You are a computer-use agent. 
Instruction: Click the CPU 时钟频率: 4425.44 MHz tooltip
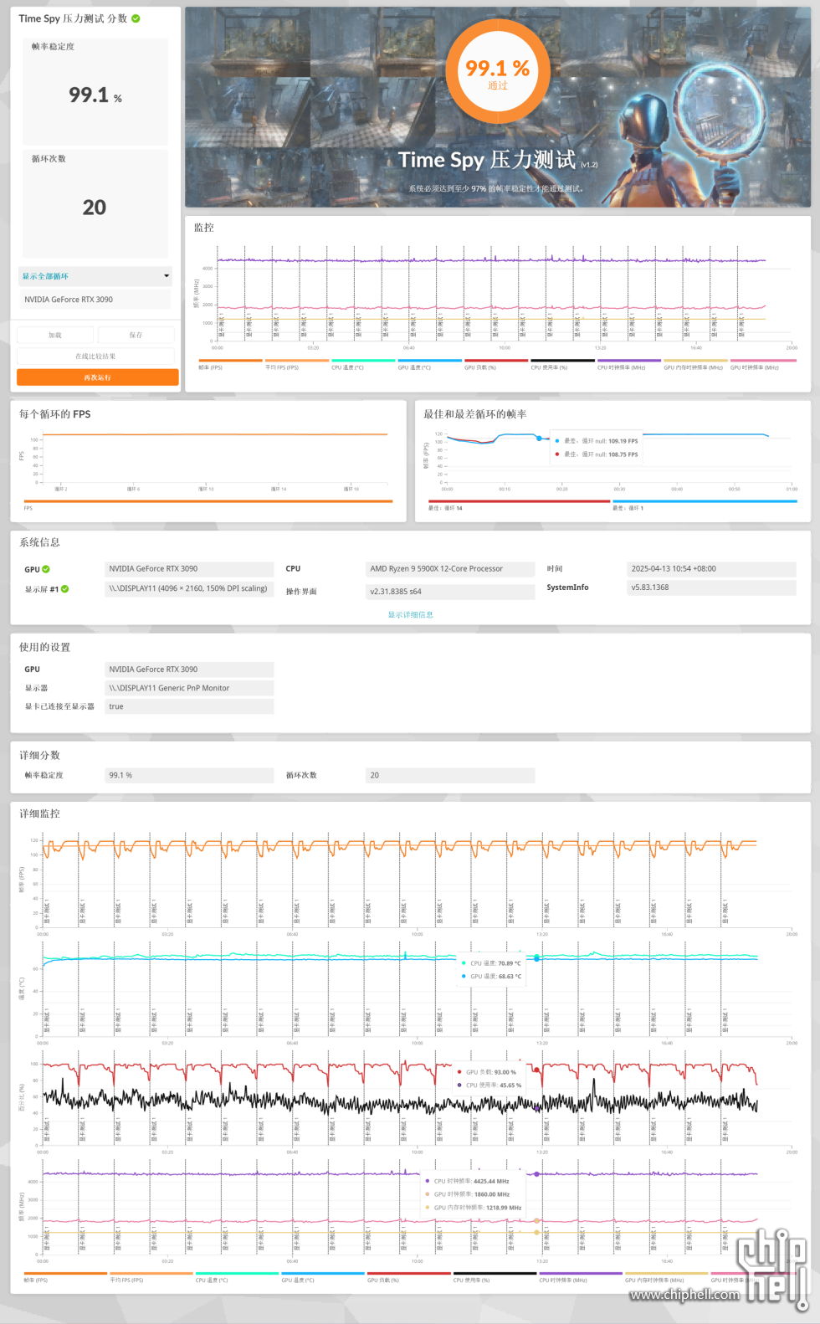[471, 1182]
